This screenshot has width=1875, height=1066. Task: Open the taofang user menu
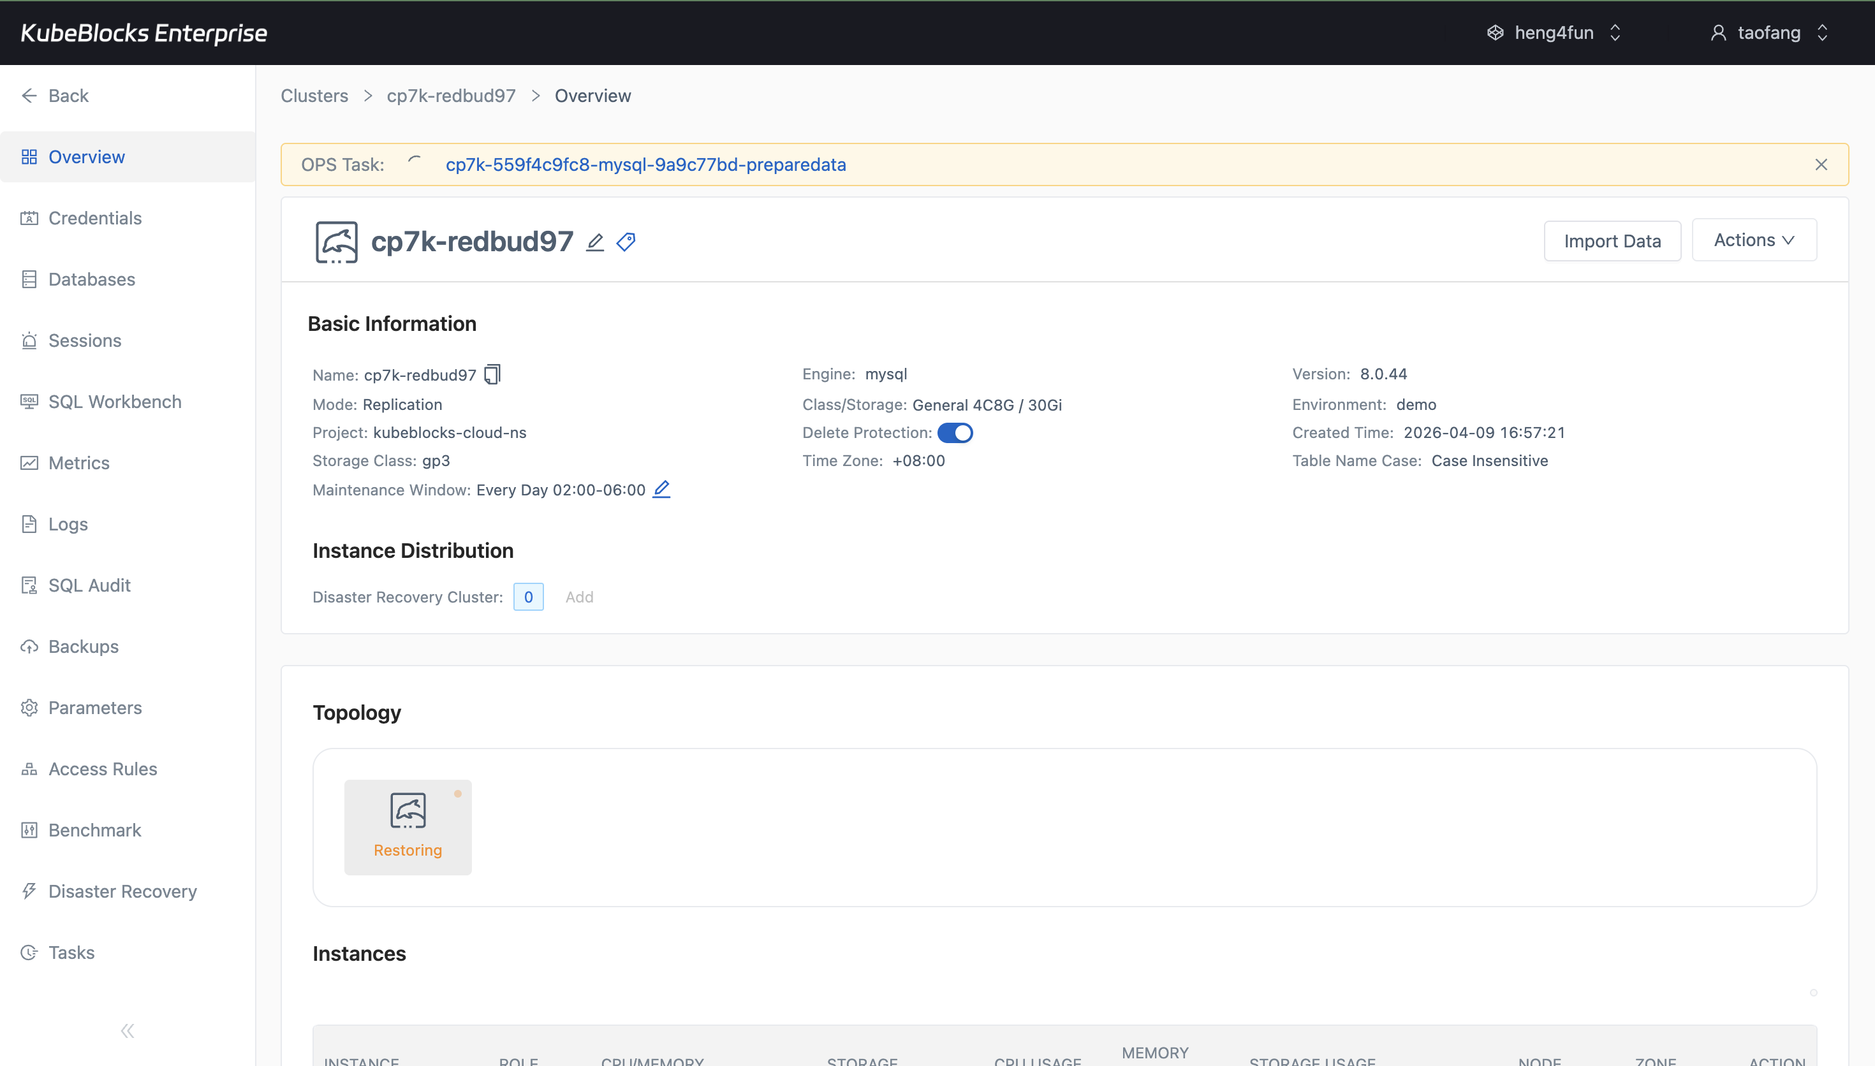pos(1769,33)
